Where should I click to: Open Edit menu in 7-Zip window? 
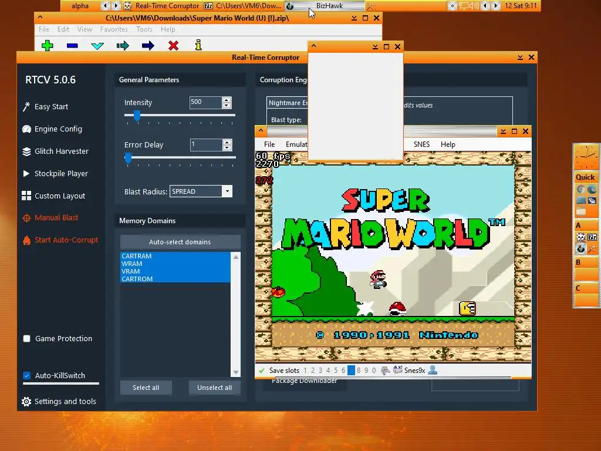63,29
